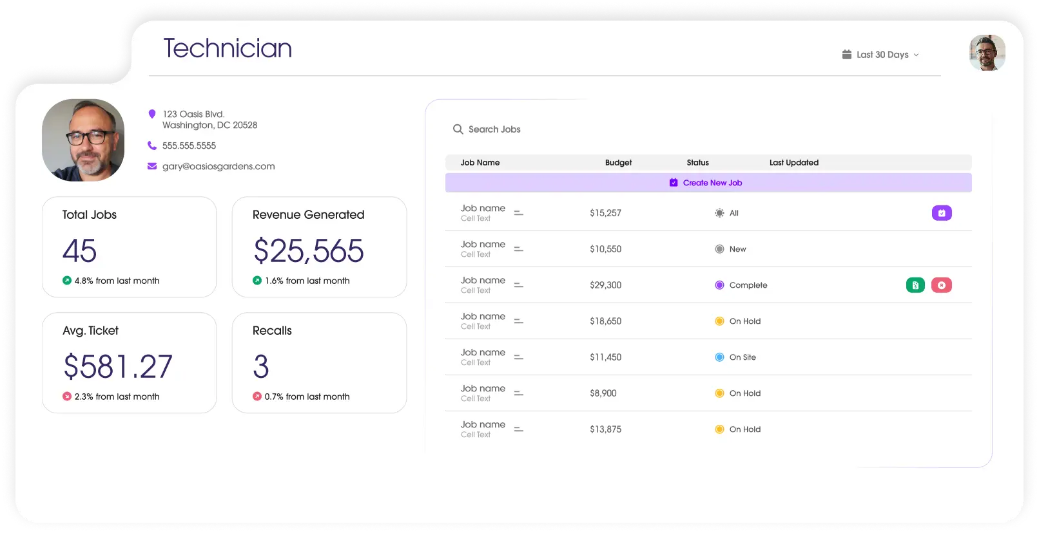Open the Last 30 Days date dropdown
Viewport: 1039px width, 533px height.
[x=880, y=55]
